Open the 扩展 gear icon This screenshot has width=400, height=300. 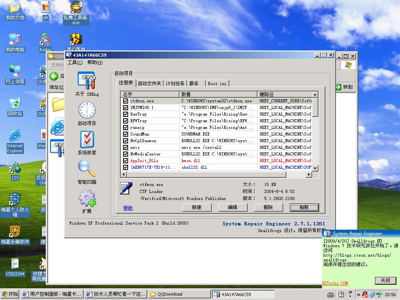[87, 198]
